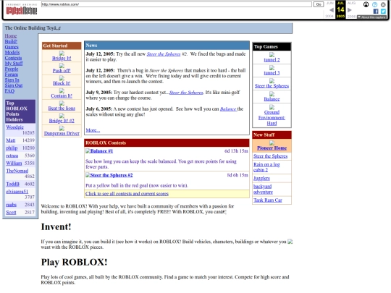Click broken image above Contain It!
The width and height of the screenshot is (391, 293).
(62, 90)
